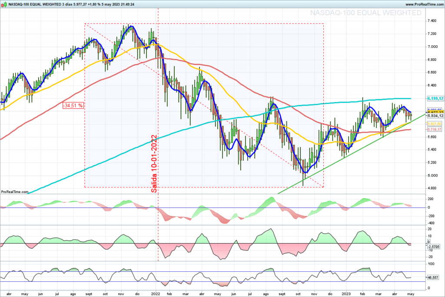
Task: Select the yellow 5.827,50 price label
Action: point(435,124)
